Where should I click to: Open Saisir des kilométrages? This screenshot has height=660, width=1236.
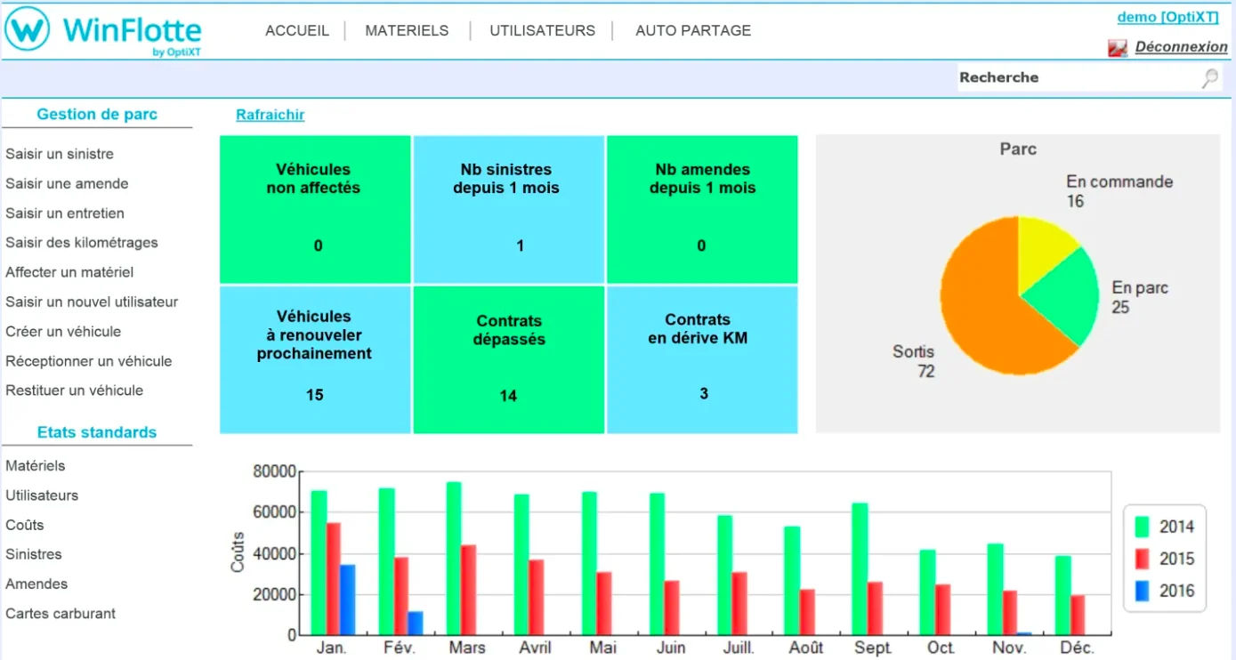pos(82,243)
